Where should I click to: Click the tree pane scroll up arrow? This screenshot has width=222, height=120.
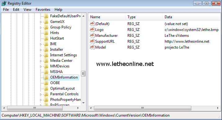pyautogui.click(x=83, y=16)
